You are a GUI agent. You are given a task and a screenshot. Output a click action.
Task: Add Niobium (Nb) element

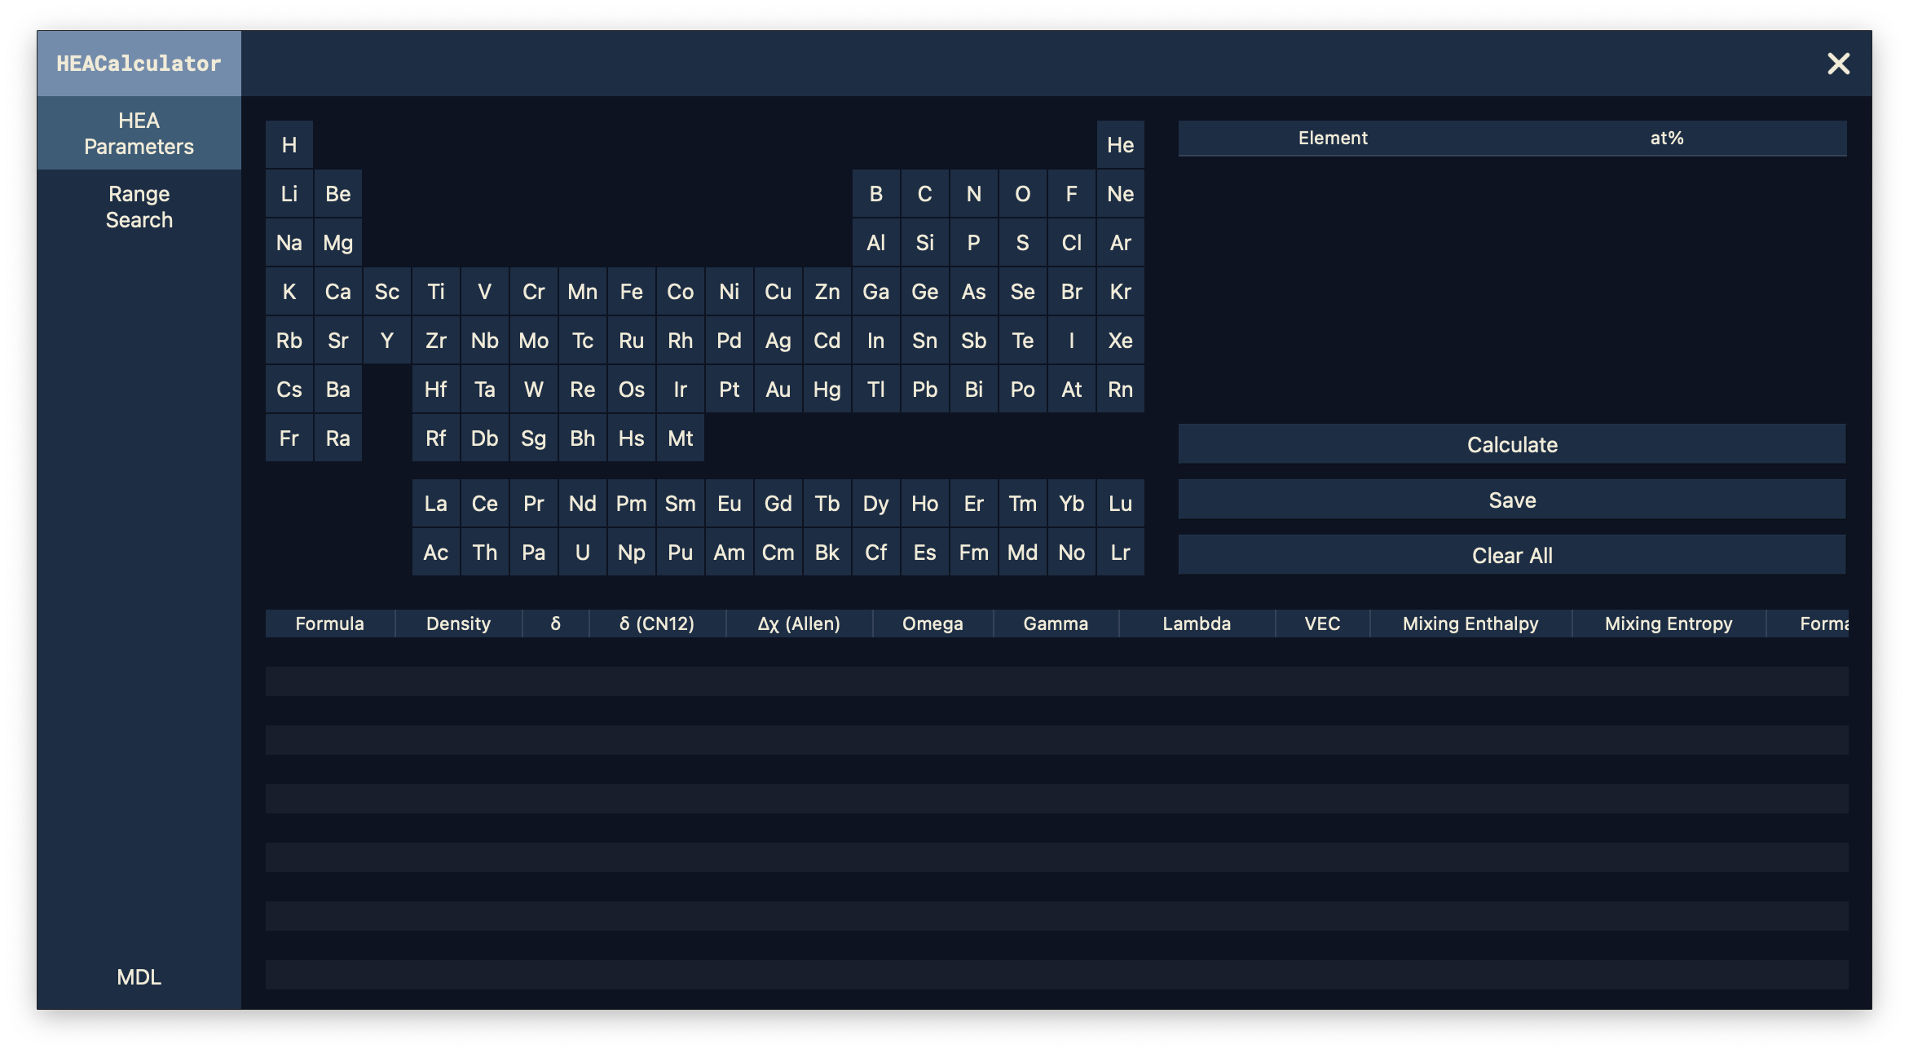pyautogui.click(x=485, y=340)
